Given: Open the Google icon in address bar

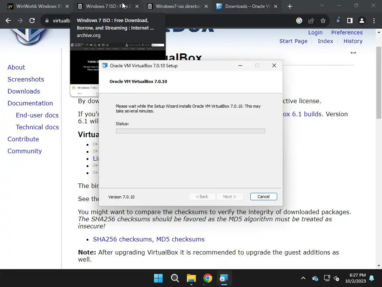Looking at the screenshot, I should tap(299, 21).
